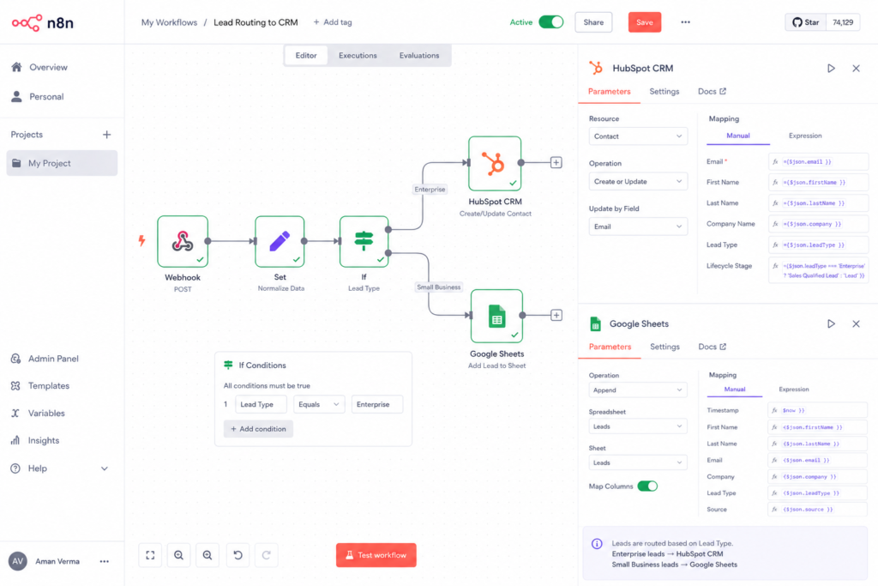Toggle the Map Columns switch
The height and width of the screenshot is (586, 878).
(x=647, y=486)
